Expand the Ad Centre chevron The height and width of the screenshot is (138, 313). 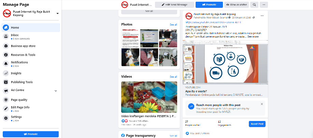(x=56, y=91)
